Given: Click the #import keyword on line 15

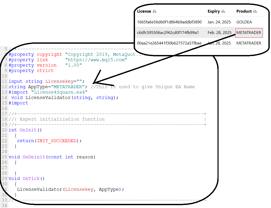Looking at the screenshot, I should 18,103.
